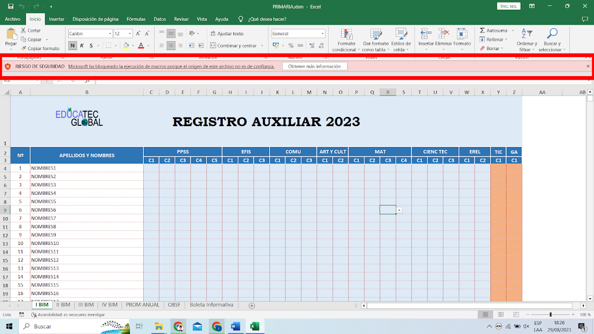Click the Pegar paste icon
594x334 pixels.
11,34
